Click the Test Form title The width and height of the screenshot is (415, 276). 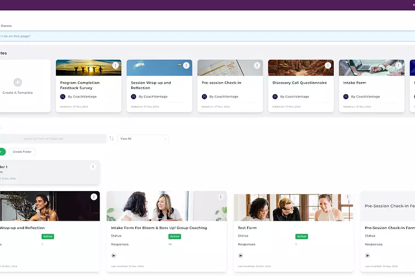(x=247, y=228)
